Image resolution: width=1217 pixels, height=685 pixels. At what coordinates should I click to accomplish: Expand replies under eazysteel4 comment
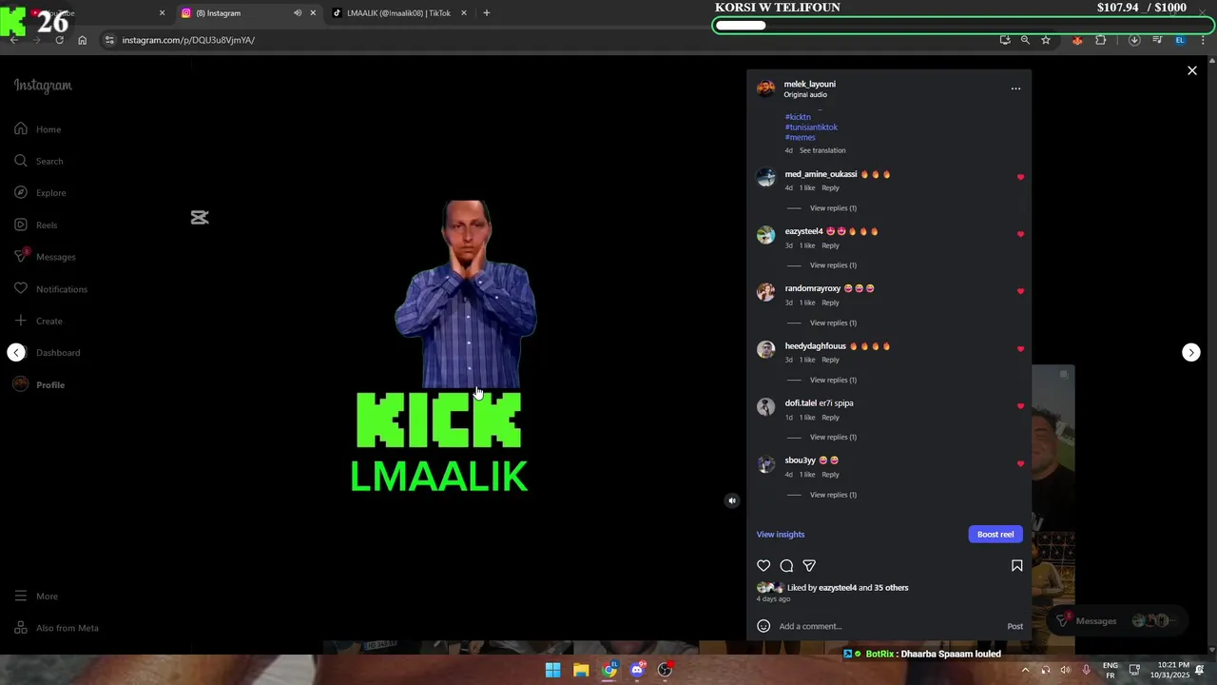833,265
